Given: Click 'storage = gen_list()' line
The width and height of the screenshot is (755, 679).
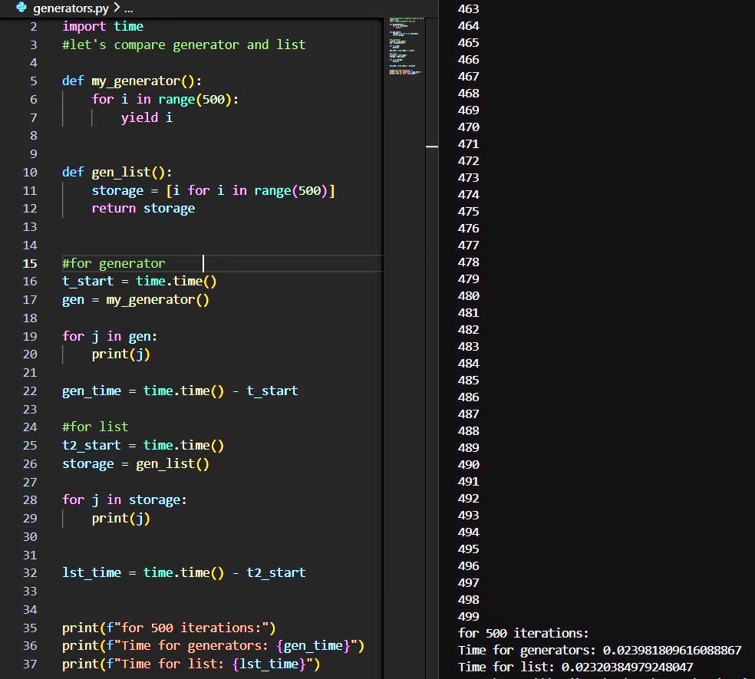Looking at the screenshot, I should 136,463.
